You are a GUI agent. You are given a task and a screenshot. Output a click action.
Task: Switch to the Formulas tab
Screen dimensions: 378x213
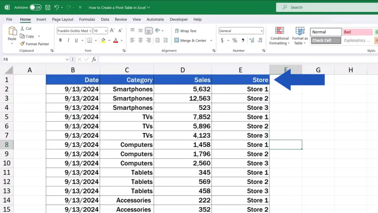87,19
